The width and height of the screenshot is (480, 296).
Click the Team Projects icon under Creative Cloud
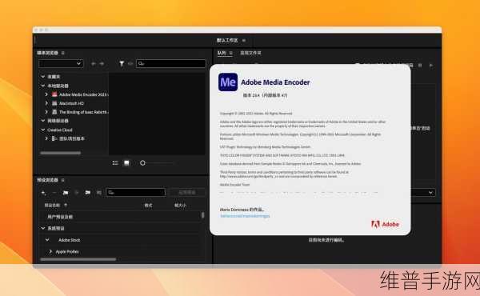click(x=54, y=138)
